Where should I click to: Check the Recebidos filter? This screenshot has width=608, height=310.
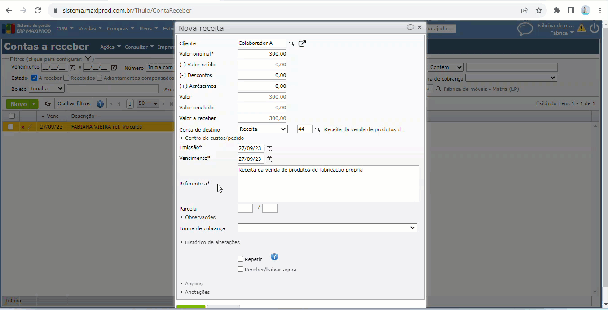[x=66, y=78]
